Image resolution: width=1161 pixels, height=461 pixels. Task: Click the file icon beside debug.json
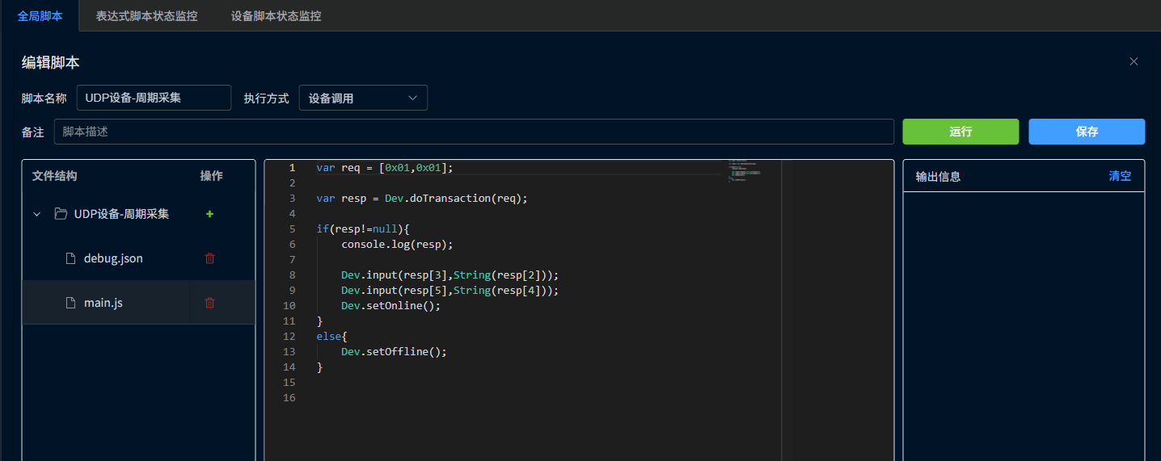[x=70, y=258]
